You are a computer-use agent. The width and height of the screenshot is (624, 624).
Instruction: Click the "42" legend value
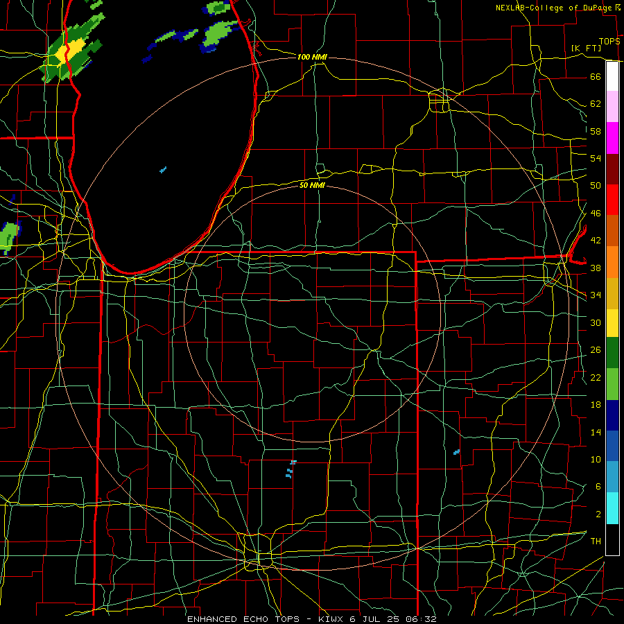pyautogui.click(x=596, y=241)
